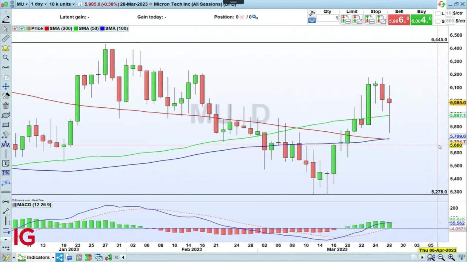Select the magnifying glass zoom tool
This screenshot has height=262, width=467.
click(5, 57)
